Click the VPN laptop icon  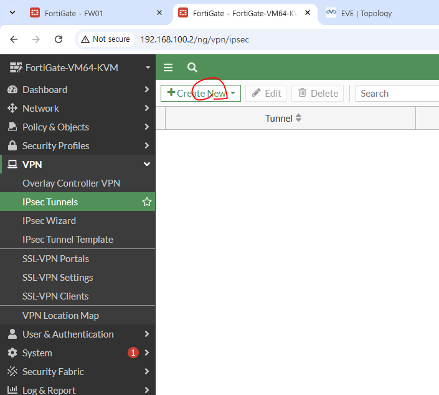(x=12, y=164)
